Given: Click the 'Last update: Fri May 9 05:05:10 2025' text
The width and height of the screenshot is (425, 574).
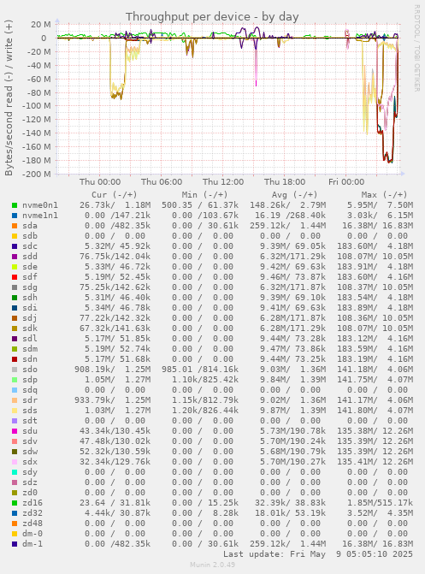Looking at the screenshot, I should [318, 554].
